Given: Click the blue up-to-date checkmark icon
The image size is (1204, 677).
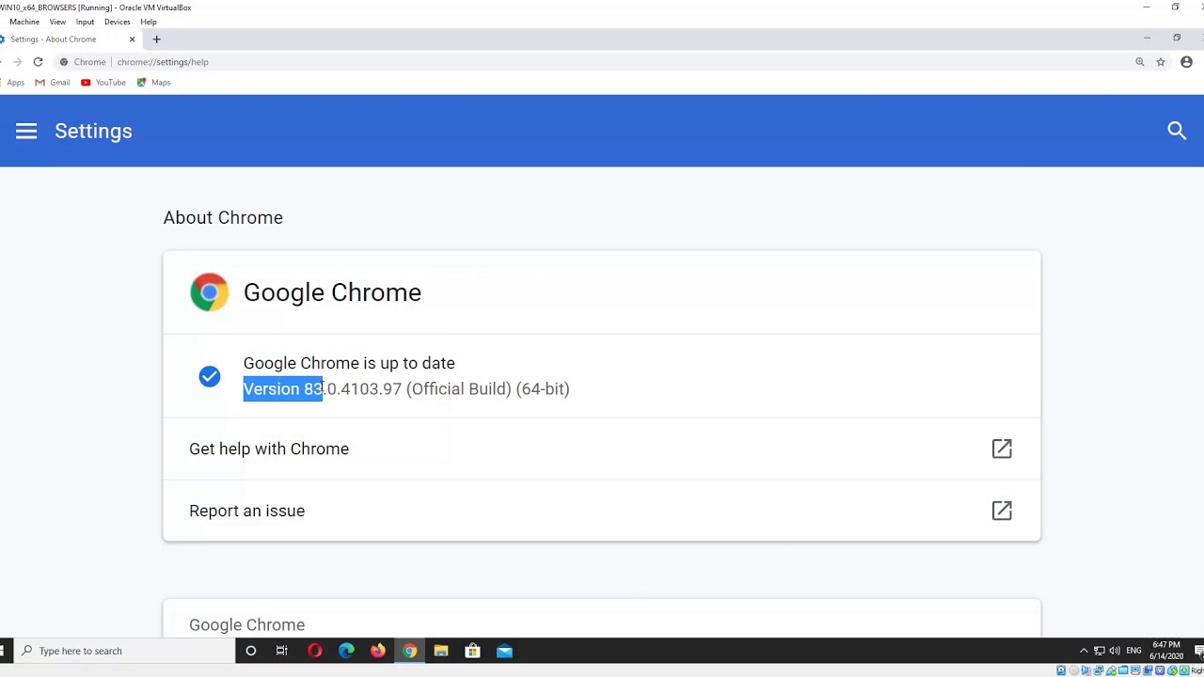Looking at the screenshot, I should click(x=210, y=376).
